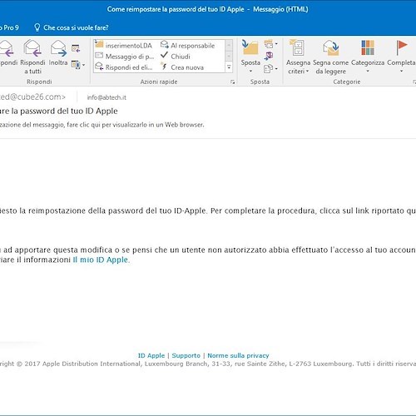Run the Messaggio di p... quick action

pyautogui.click(x=125, y=57)
